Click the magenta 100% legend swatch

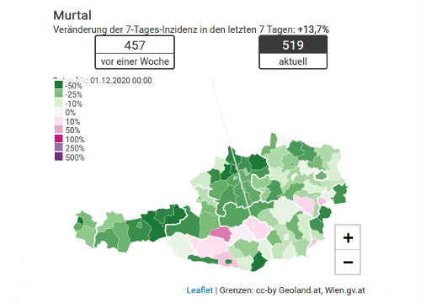pyautogui.click(x=59, y=139)
